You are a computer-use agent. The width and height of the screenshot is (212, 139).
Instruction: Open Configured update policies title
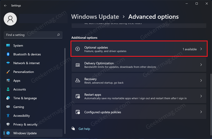click(103, 112)
